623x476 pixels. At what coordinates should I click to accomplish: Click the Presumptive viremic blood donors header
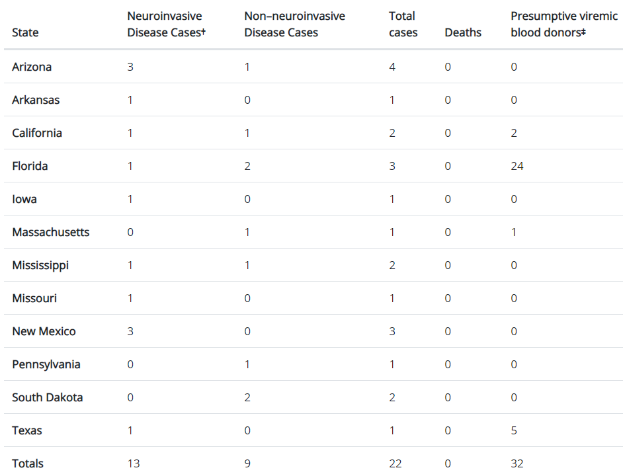pos(563,24)
